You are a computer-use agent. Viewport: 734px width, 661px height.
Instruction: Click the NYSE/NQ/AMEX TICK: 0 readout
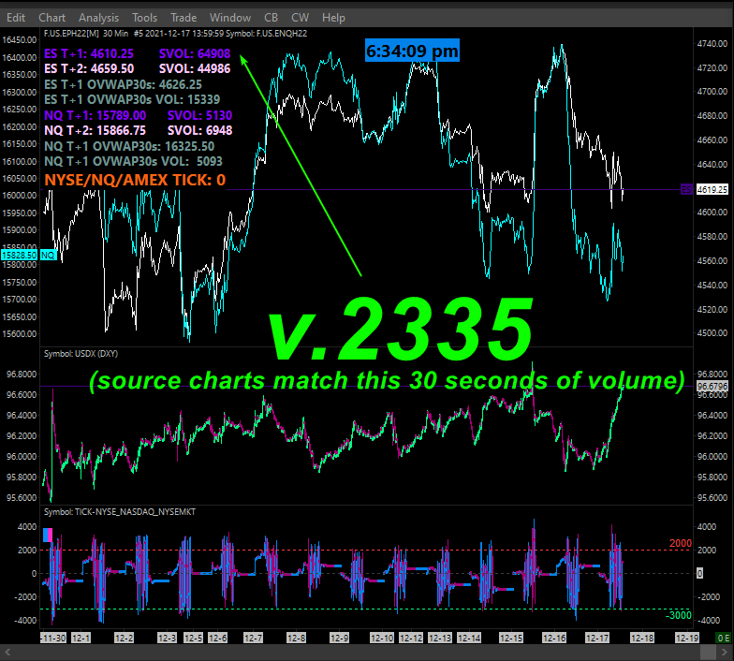[135, 180]
